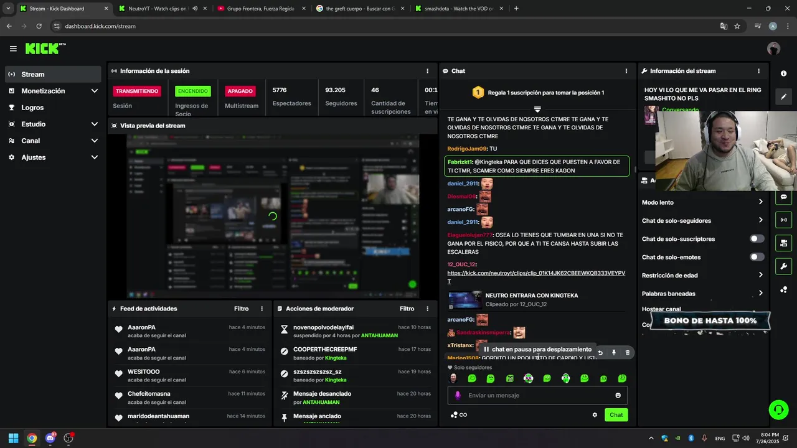797x448 pixels.
Task: Click the broadcast signal icon in right rail
Action: point(783,220)
